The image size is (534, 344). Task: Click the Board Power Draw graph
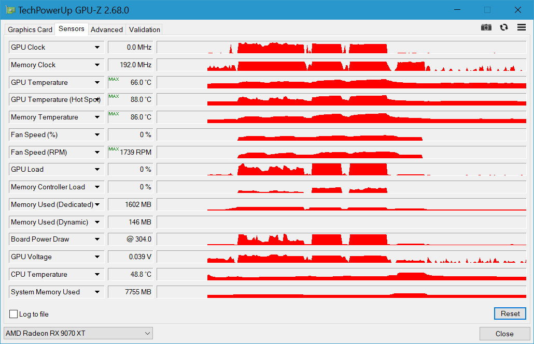pyautogui.click(x=342, y=240)
